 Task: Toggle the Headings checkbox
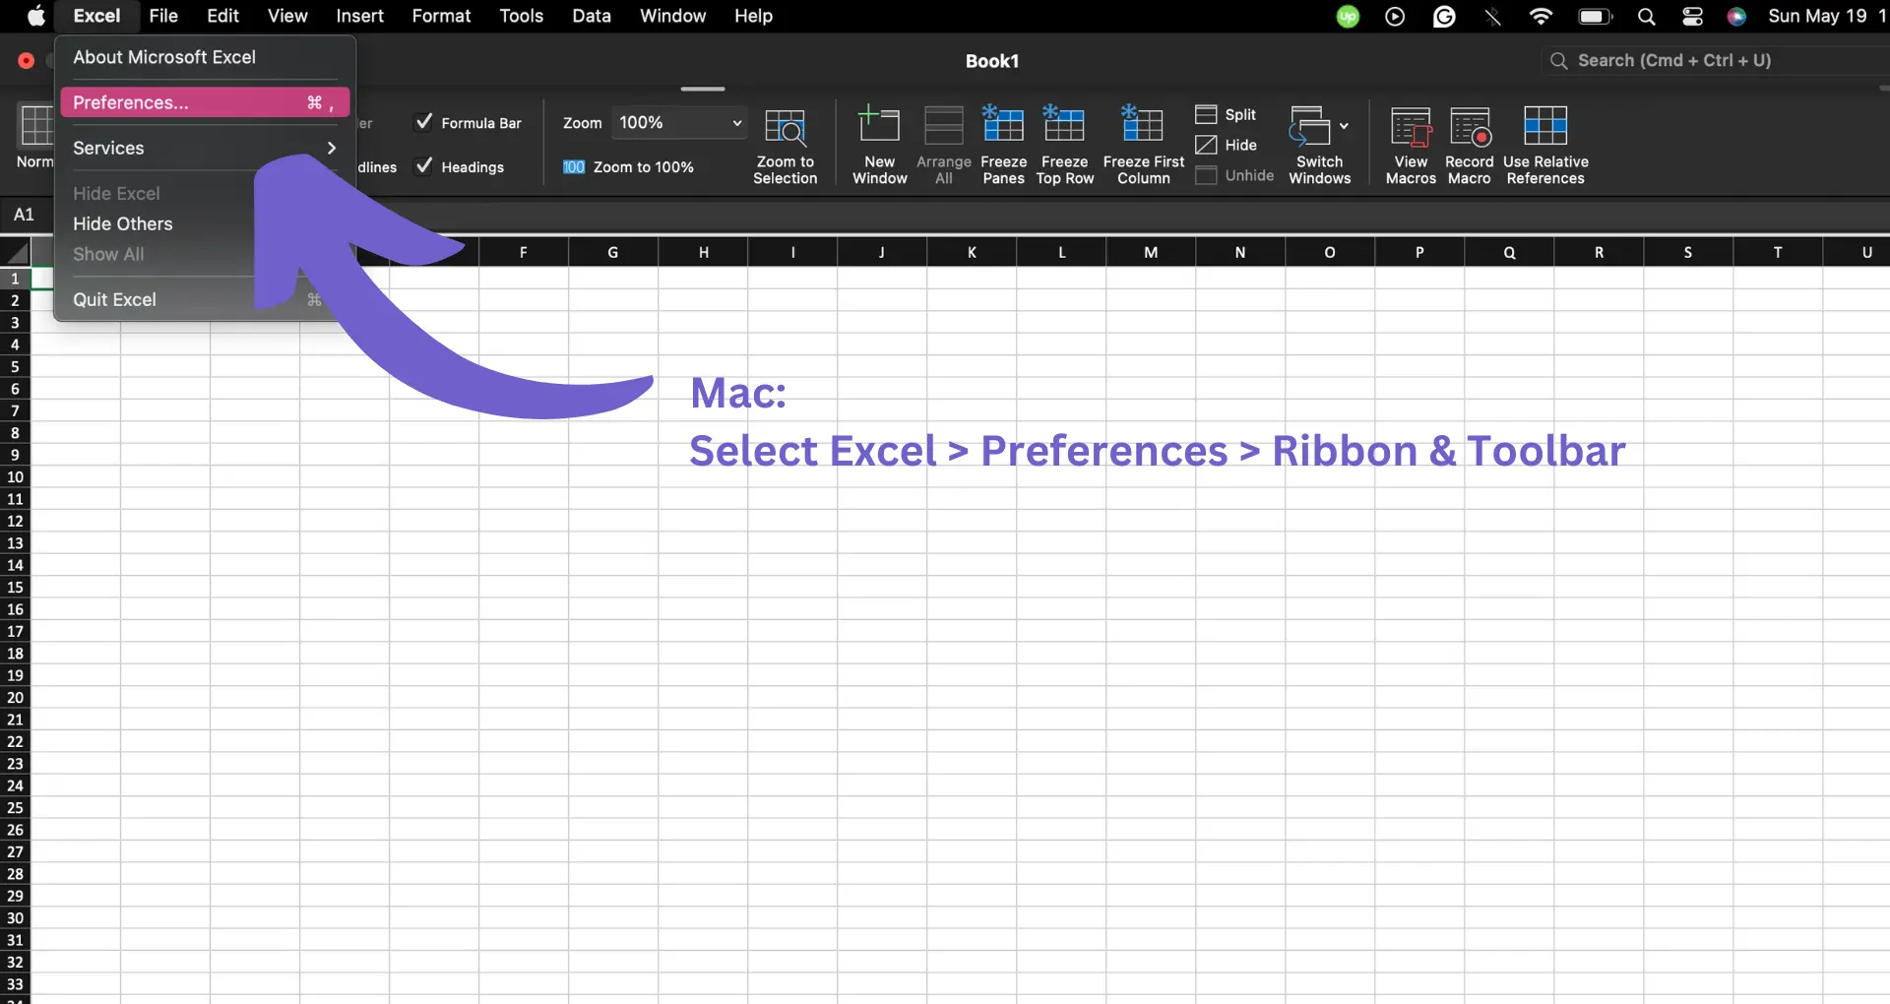[x=424, y=166]
